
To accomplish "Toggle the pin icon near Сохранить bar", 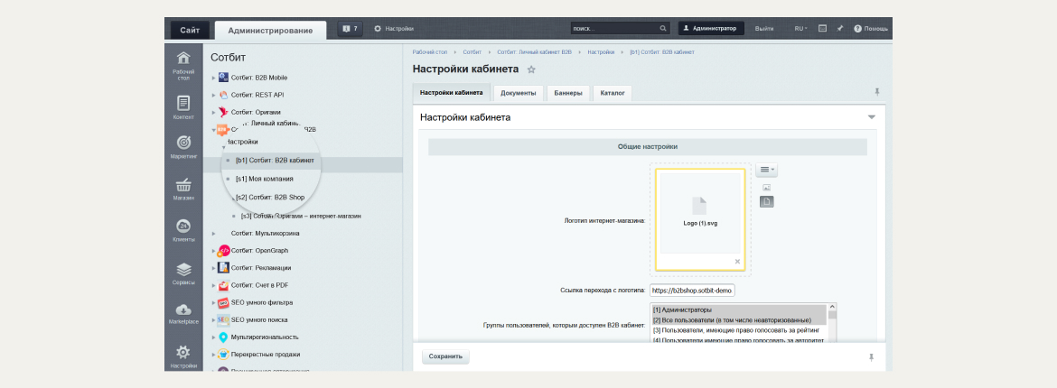I will click(871, 357).
